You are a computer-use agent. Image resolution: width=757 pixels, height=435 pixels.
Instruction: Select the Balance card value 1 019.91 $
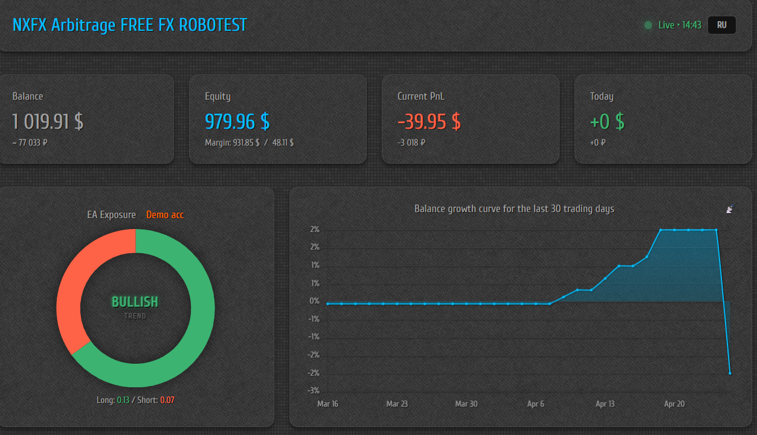[48, 121]
